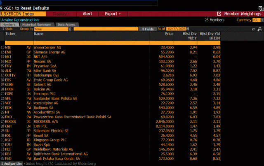This screenshot has width=264, height=166.
Task: Select the Budimex SA row
Action: pyautogui.click(x=110, y=108)
